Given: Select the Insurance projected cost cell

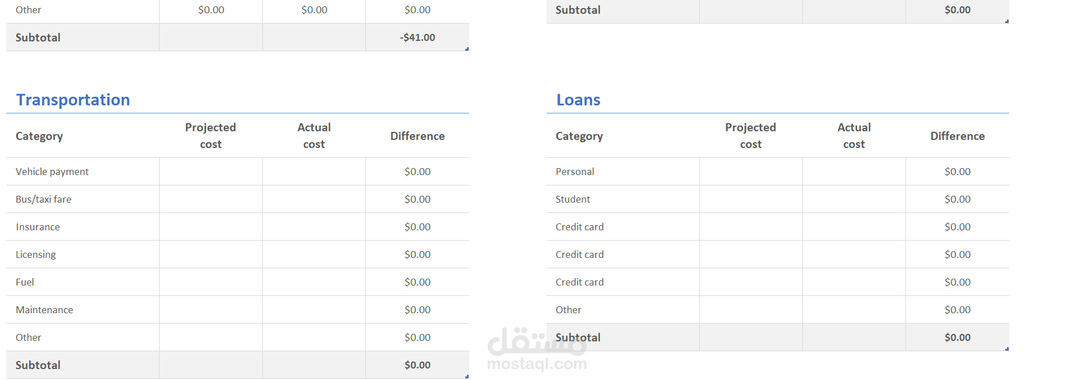Looking at the screenshot, I should [x=211, y=227].
